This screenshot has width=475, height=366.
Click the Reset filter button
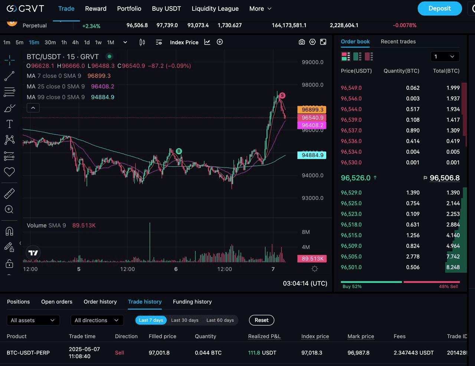[x=262, y=320]
